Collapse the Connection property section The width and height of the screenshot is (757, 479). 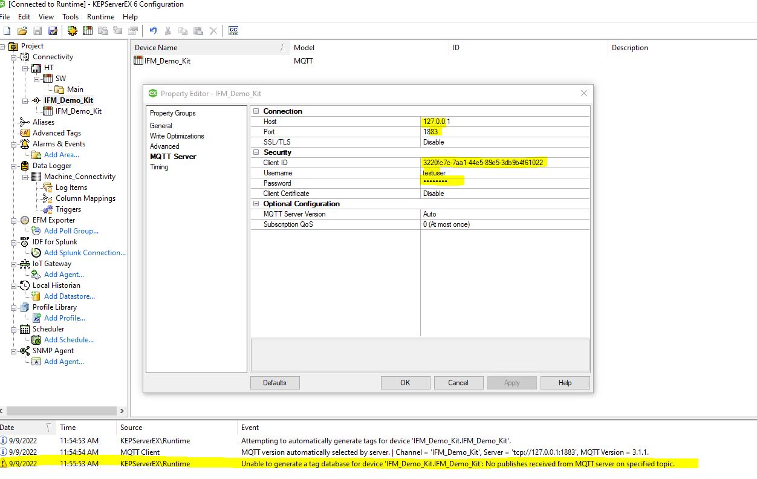(x=256, y=111)
